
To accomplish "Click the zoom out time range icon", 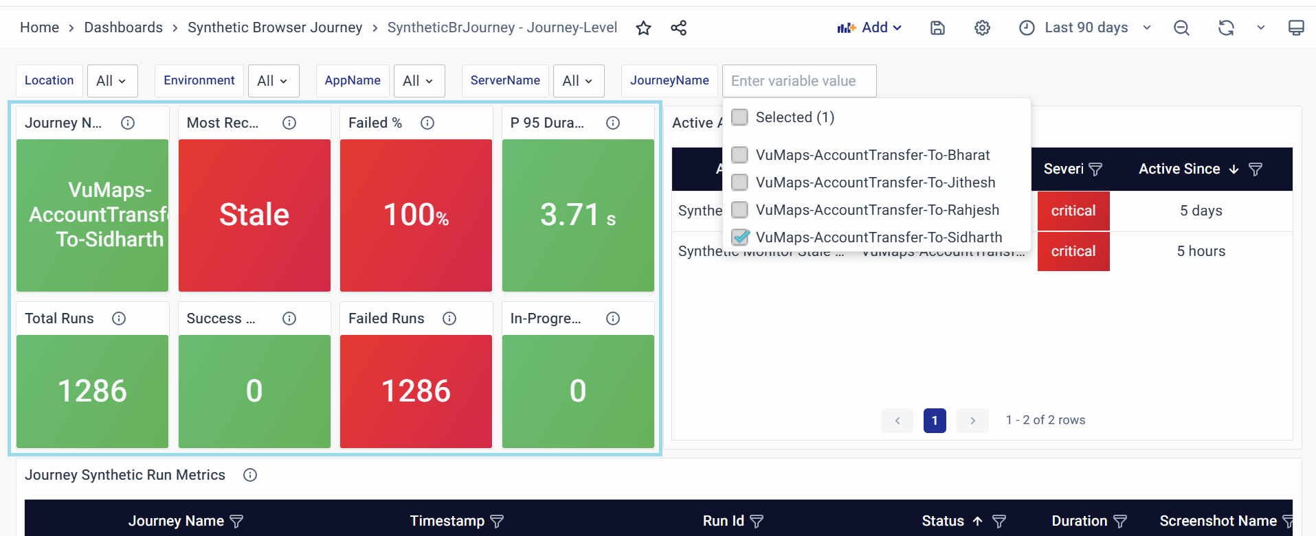I will pyautogui.click(x=1181, y=28).
